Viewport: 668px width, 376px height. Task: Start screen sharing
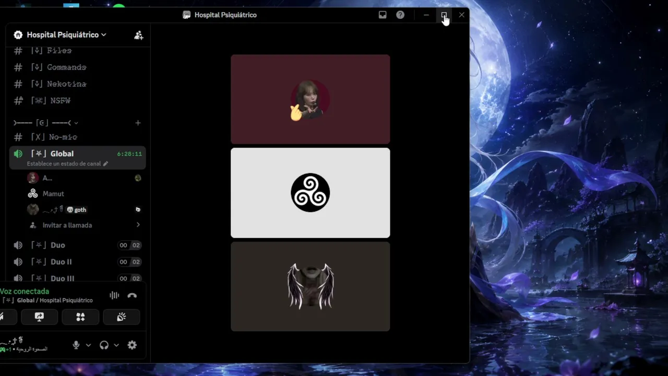pos(39,317)
